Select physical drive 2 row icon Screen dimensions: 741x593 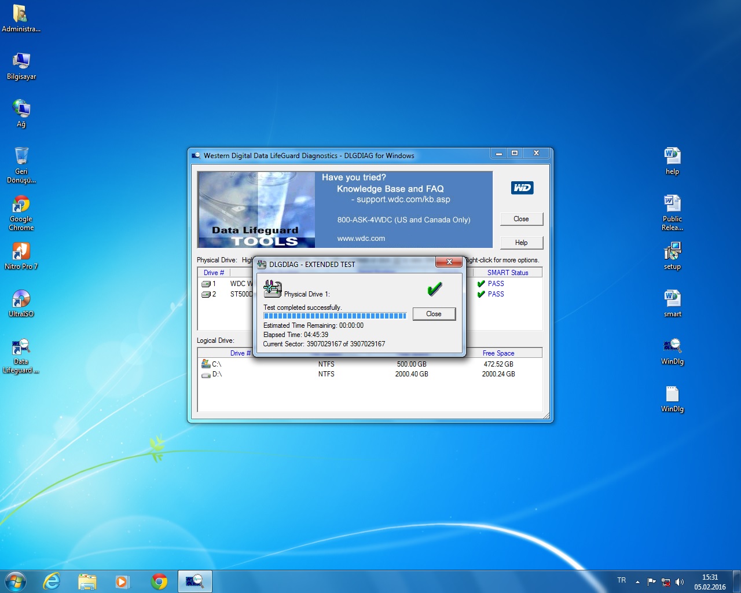pyautogui.click(x=206, y=294)
